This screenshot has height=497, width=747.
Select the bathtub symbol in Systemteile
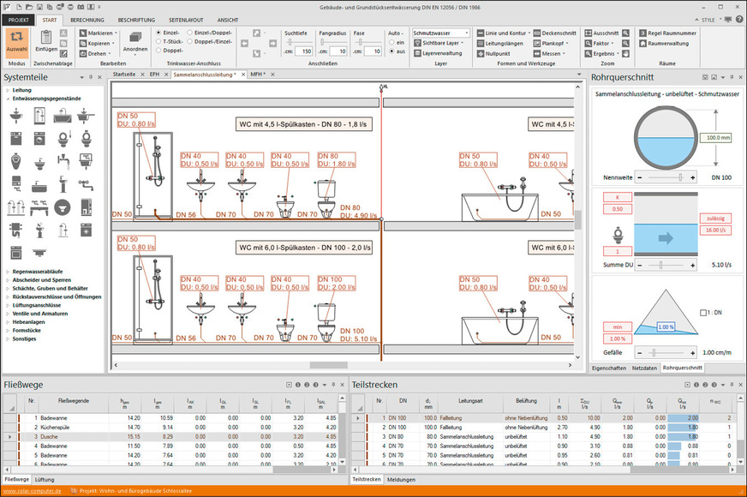point(40,184)
